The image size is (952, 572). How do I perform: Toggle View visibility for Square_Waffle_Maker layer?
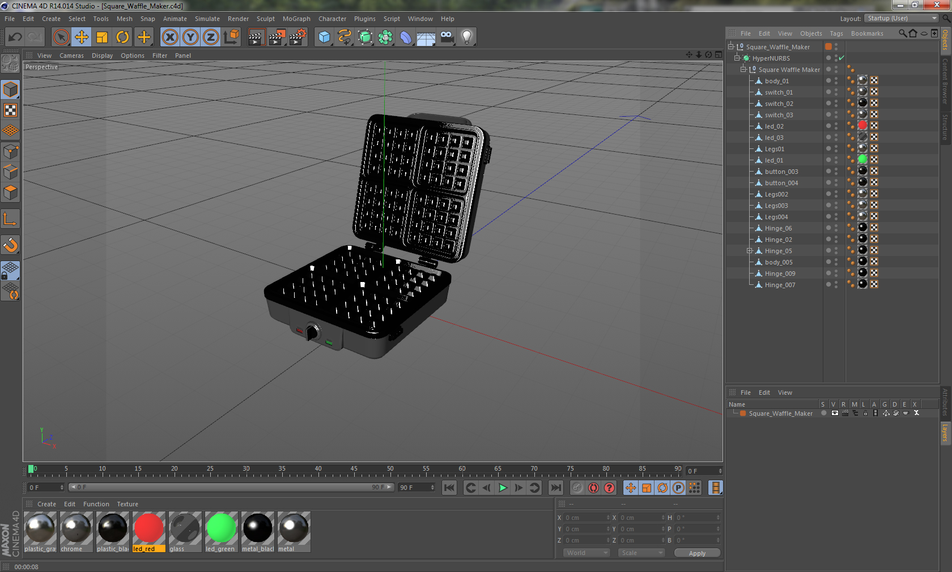835,413
